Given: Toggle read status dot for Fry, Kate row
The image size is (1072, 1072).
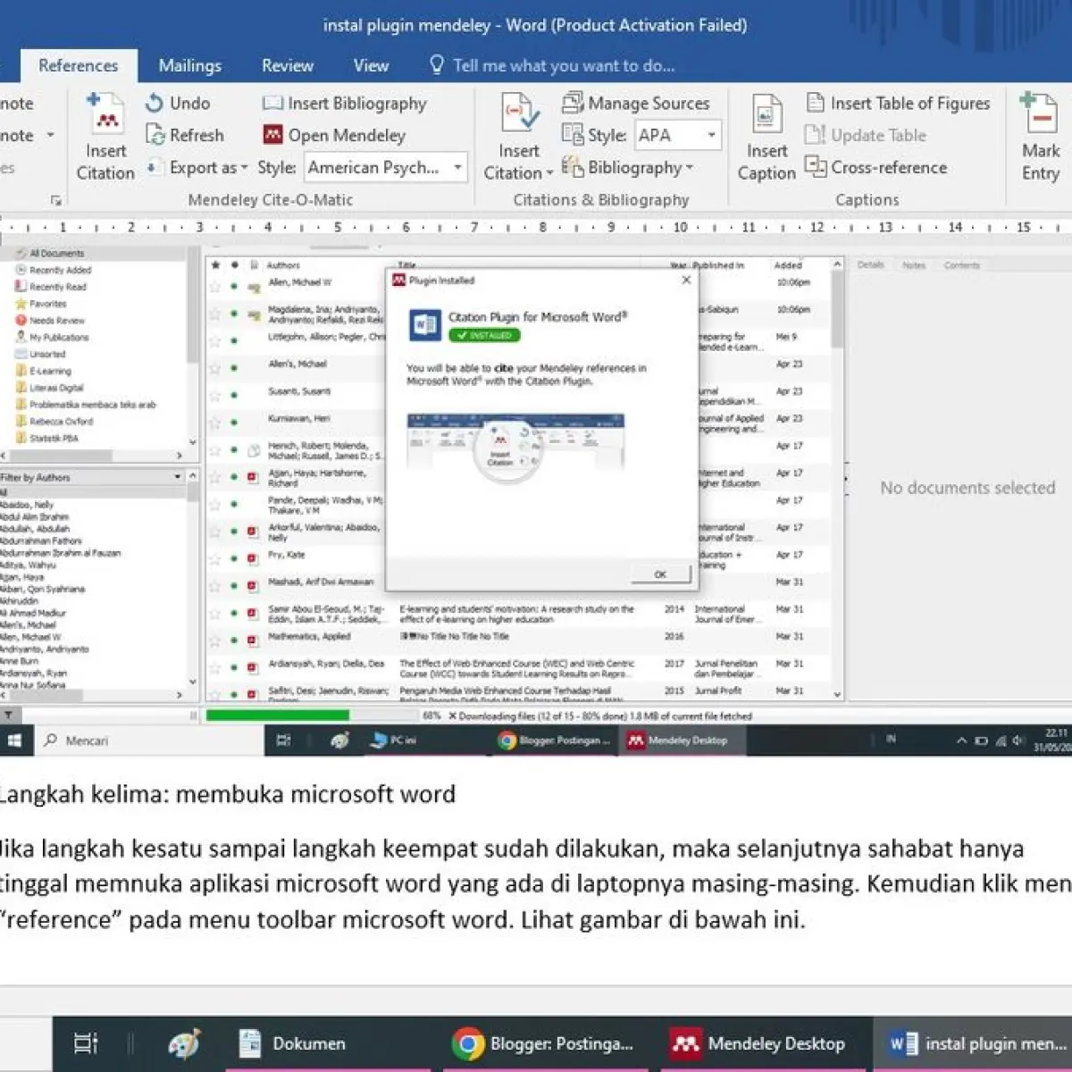Looking at the screenshot, I should tap(234, 558).
